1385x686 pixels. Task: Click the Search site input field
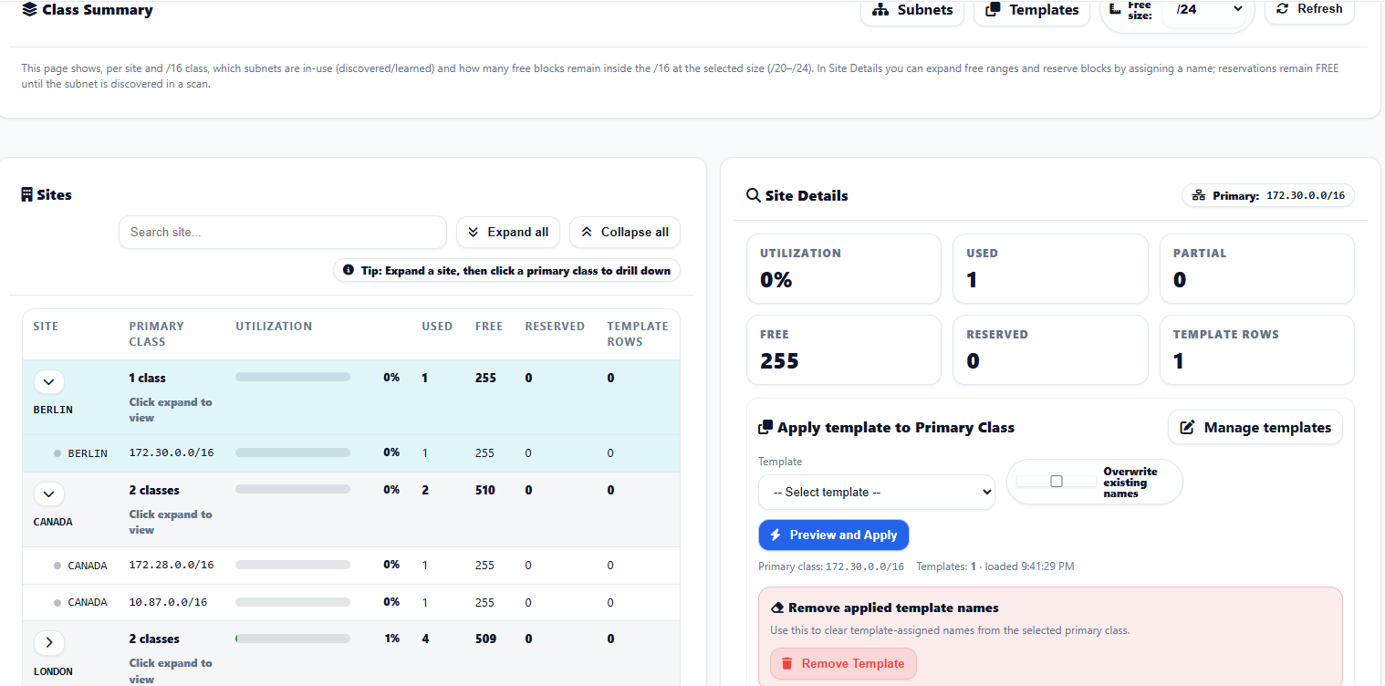283,232
